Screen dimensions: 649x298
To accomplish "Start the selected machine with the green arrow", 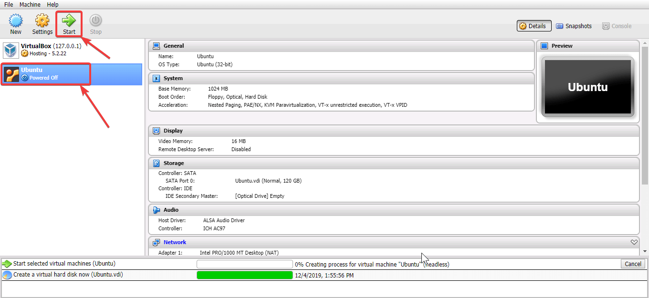I will [x=69, y=21].
